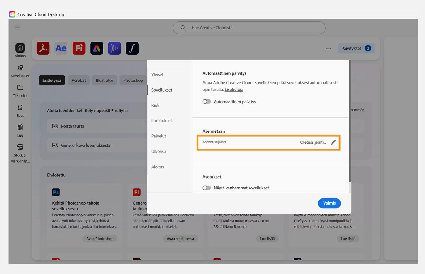Viewport: 425px width, 274px height.
Task: Toggle Näytä vanhemmat sovellukset switch
Action: [207, 188]
